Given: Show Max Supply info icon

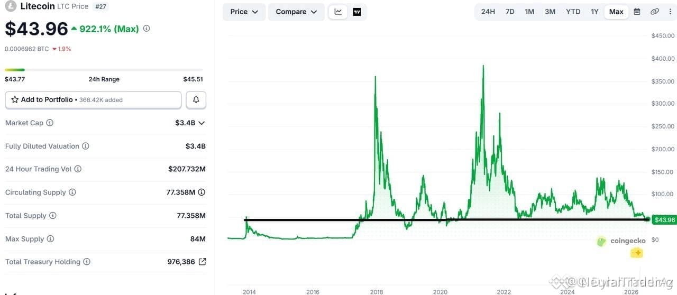Looking at the screenshot, I should point(50,239).
